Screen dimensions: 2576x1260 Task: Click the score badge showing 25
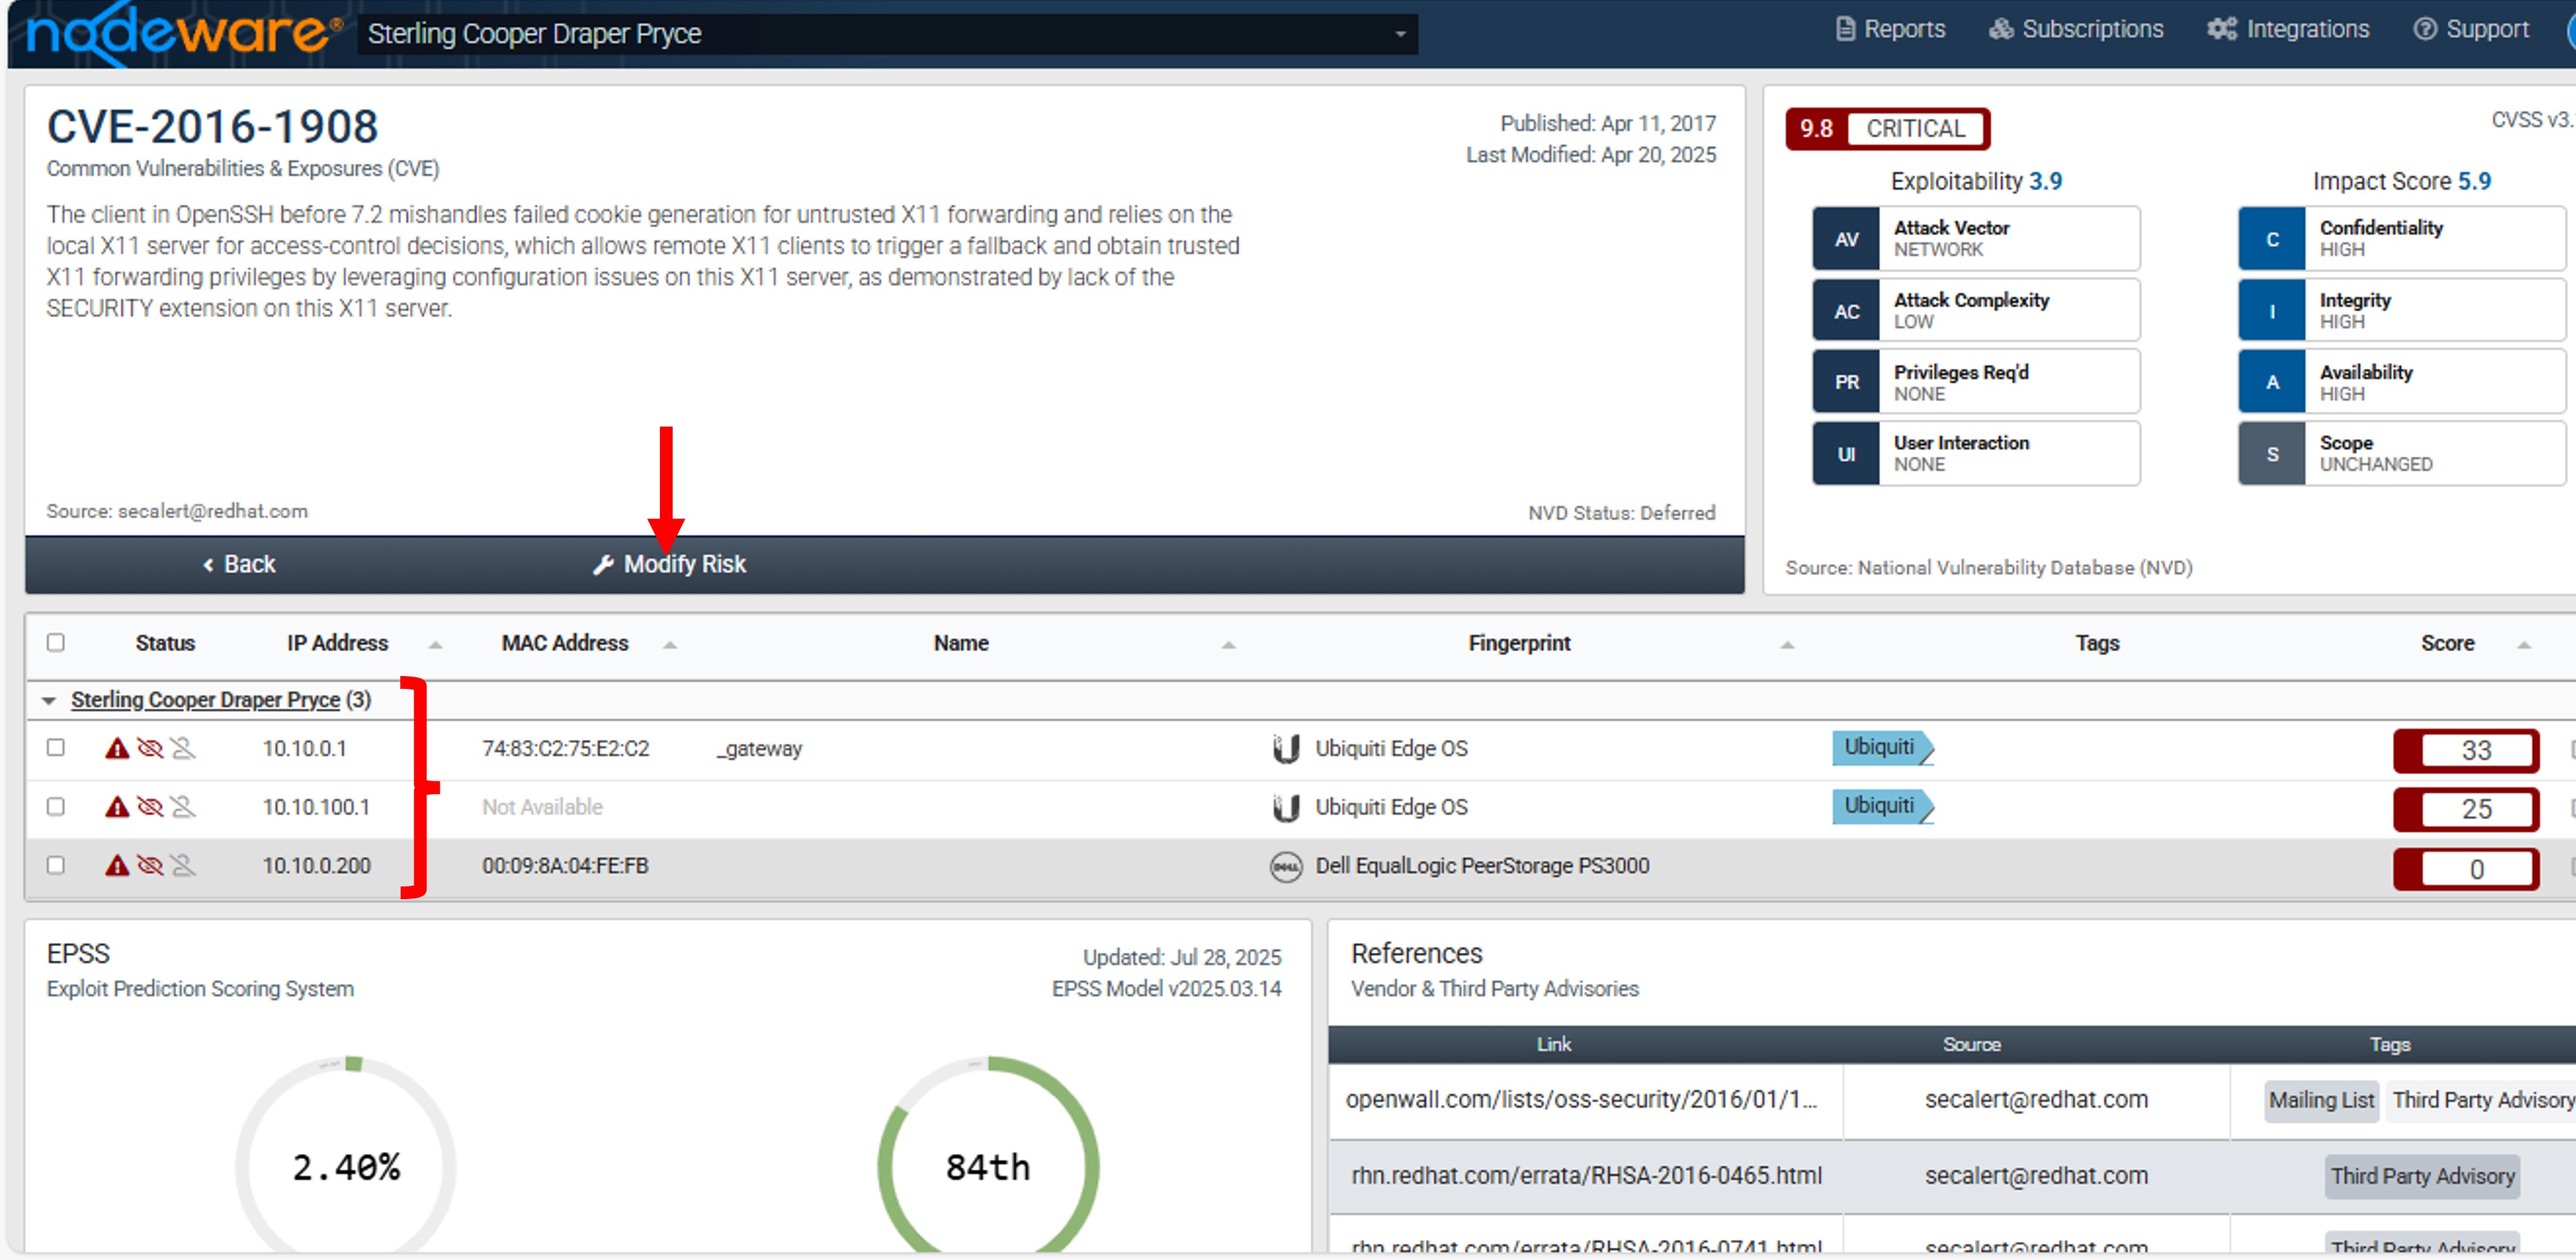pos(2466,809)
